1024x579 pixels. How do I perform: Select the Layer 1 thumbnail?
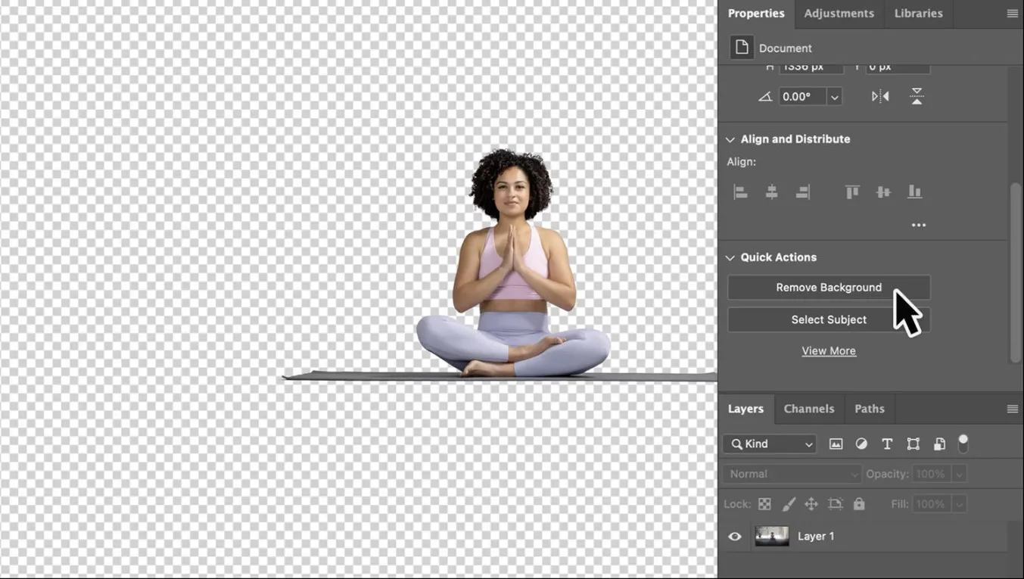pos(772,537)
